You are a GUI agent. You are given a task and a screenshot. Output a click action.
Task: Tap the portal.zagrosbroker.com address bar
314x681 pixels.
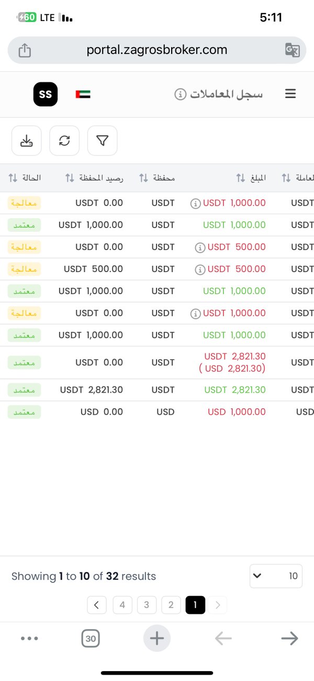[x=157, y=50]
